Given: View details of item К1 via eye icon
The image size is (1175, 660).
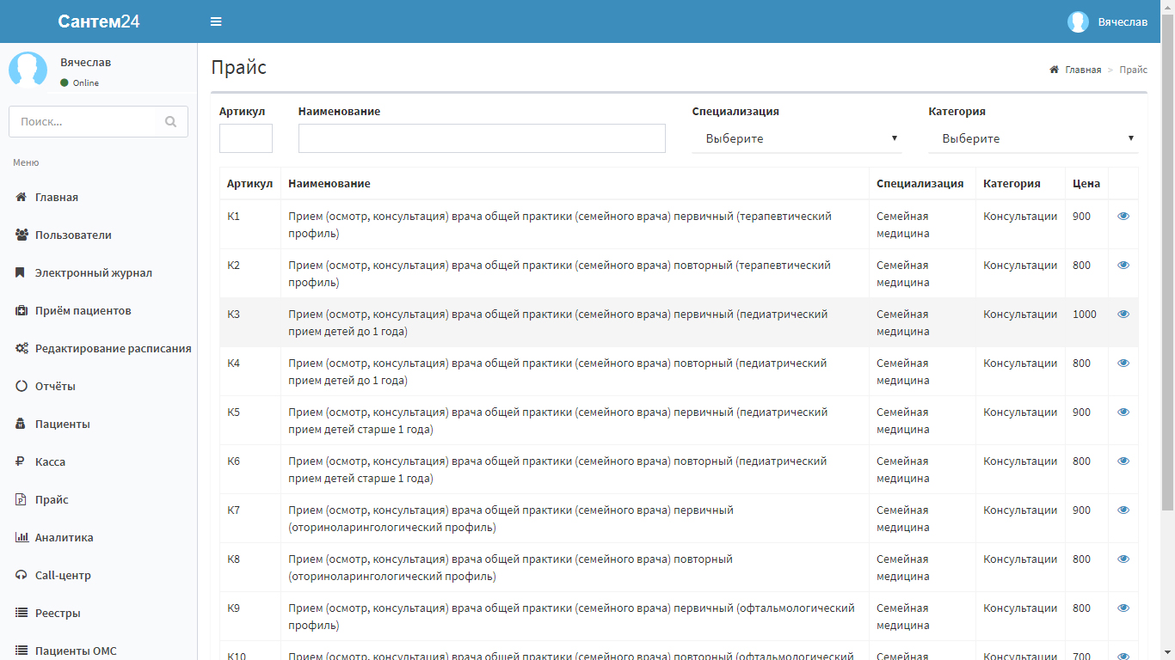Looking at the screenshot, I should point(1123,217).
